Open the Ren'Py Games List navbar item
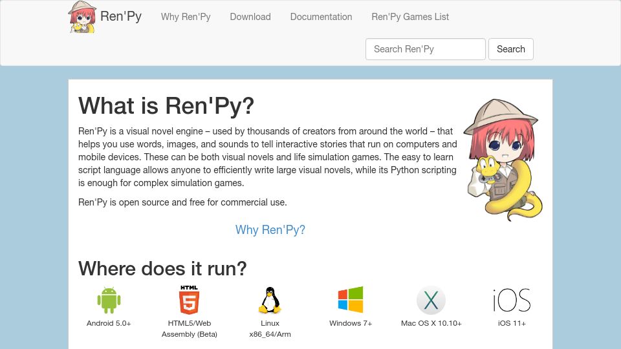This screenshot has height=349, width=621. point(410,17)
